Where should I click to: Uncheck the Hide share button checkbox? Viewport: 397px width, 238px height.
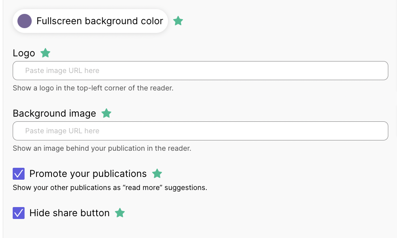click(x=19, y=213)
